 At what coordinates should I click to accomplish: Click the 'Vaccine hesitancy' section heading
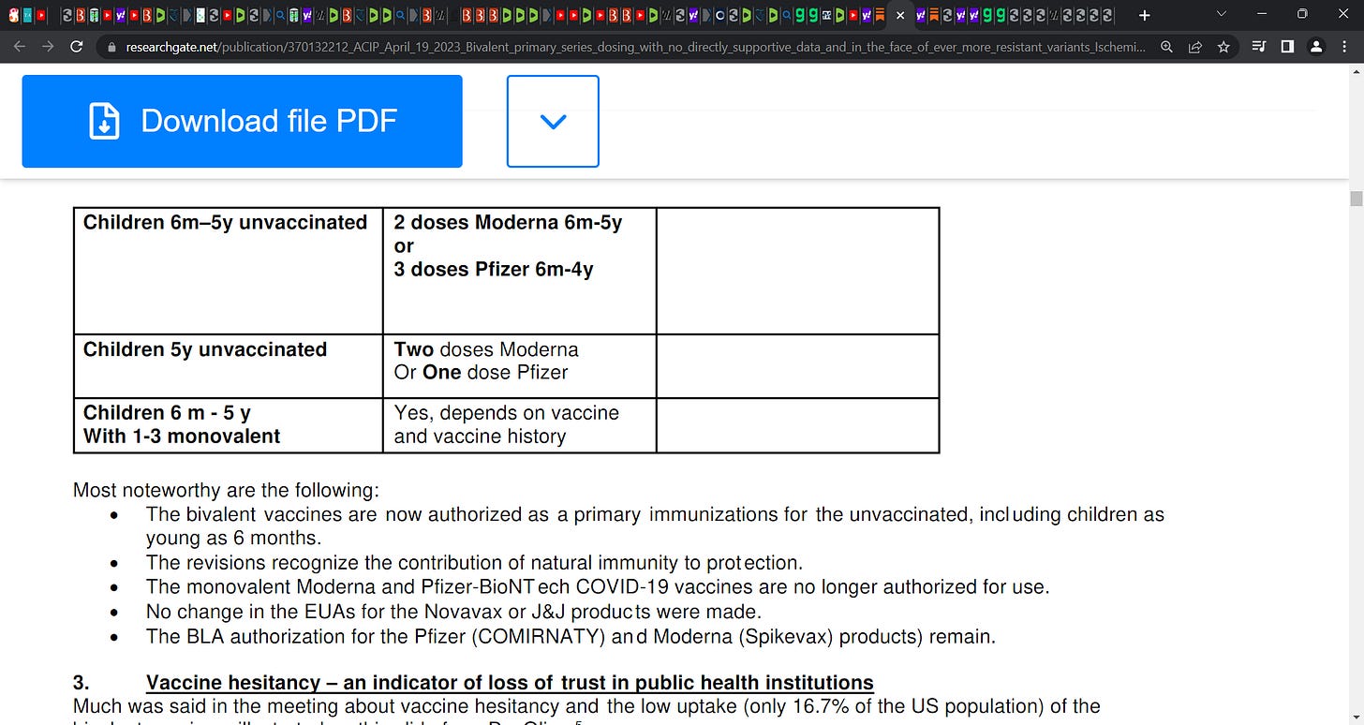point(510,683)
